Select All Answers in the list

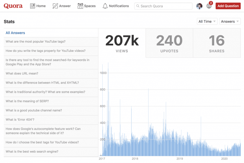click(x=51, y=33)
